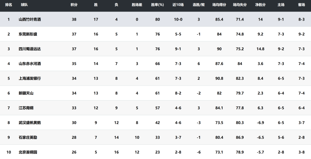
Task: Select the 客场 column header
Action: click(x=301, y=5)
